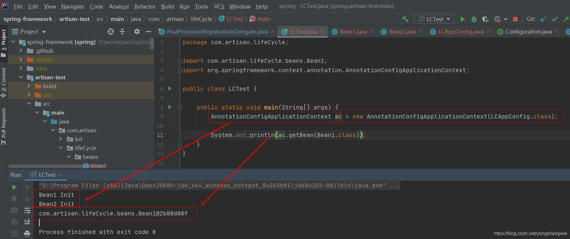
Task: Click the lifeCycle breadcrumb in navigation bar
Action: coord(201,19)
